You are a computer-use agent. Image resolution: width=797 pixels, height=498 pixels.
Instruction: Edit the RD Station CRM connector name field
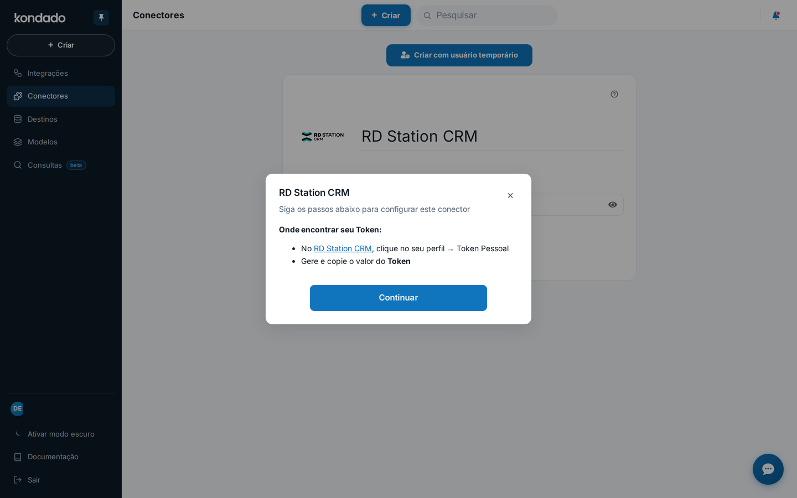click(x=492, y=136)
